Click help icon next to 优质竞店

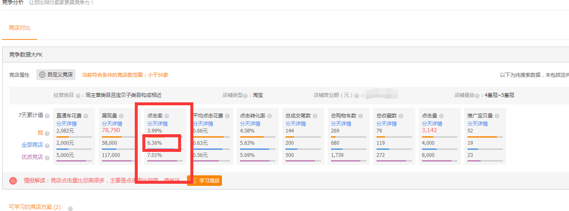(47, 158)
